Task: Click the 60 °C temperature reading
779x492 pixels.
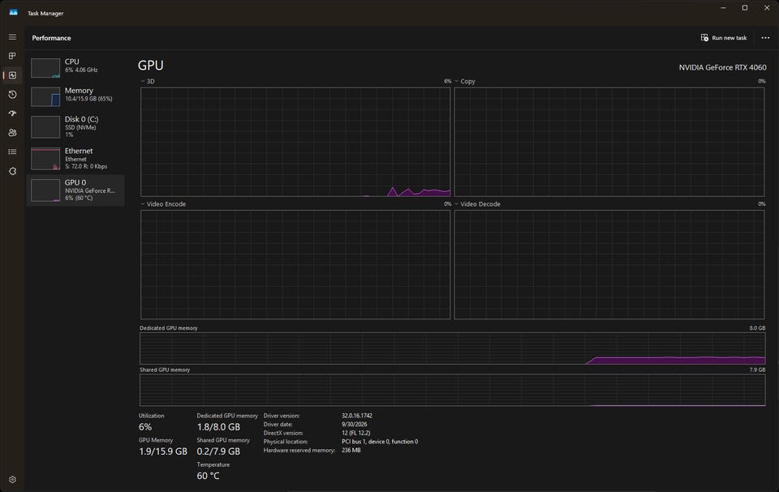Action: pos(208,476)
